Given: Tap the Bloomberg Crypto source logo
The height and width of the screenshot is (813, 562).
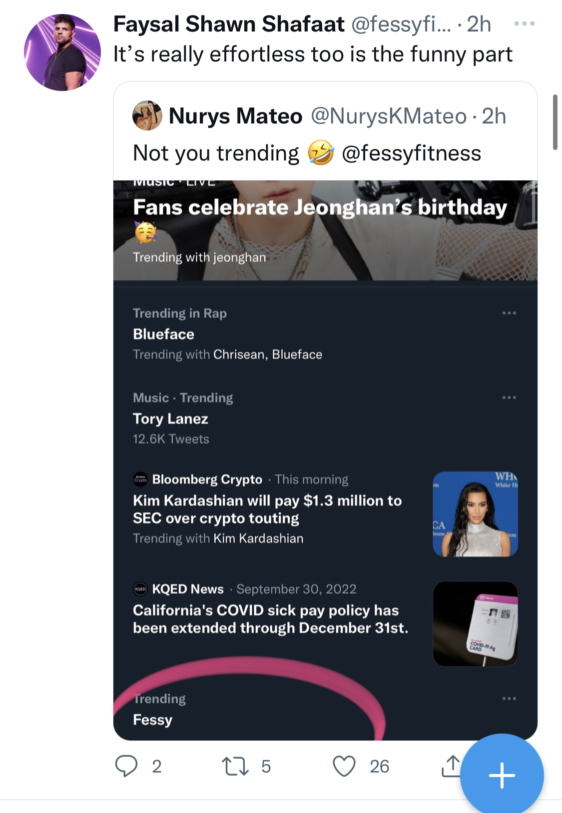Looking at the screenshot, I should 140,479.
